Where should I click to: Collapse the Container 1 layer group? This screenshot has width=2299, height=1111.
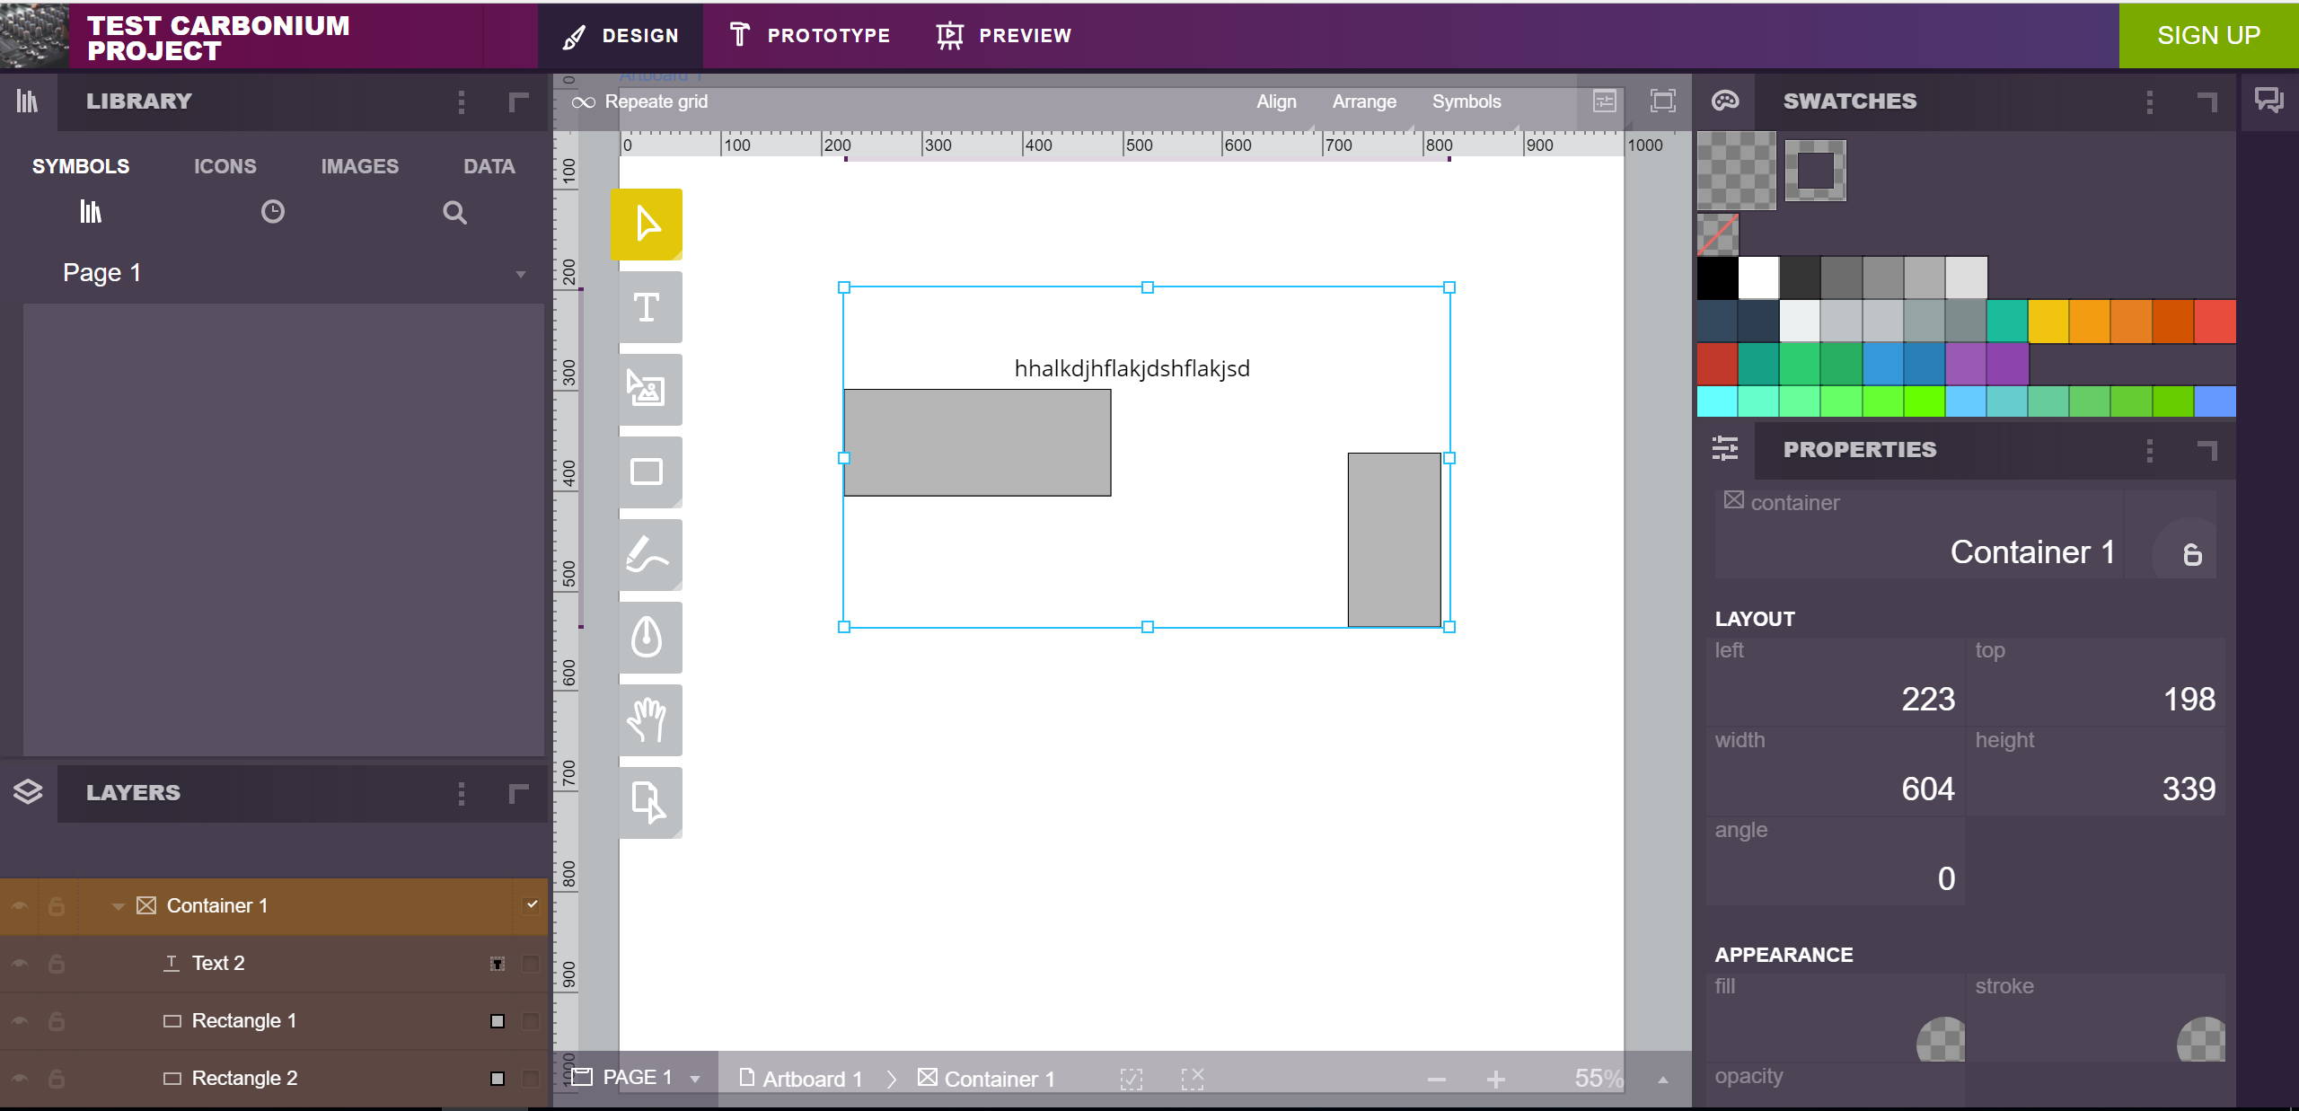tap(118, 905)
